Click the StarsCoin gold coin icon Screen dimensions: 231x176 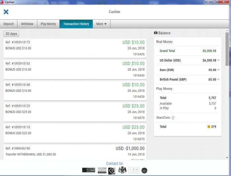(x=209, y=126)
